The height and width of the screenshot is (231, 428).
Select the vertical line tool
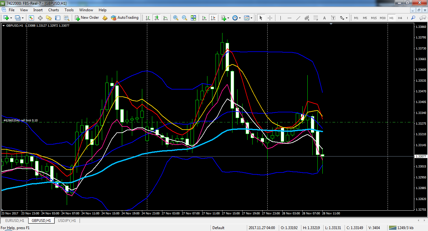(x=280, y=18)
